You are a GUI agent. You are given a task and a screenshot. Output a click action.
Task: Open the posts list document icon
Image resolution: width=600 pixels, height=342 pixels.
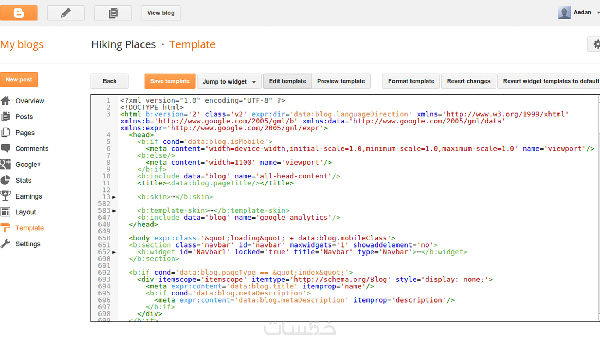(x=113, y=13)
